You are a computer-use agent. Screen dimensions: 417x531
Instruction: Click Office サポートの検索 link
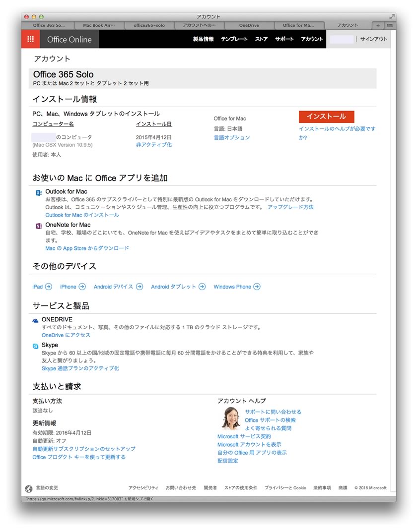click(x=270, y=420)
